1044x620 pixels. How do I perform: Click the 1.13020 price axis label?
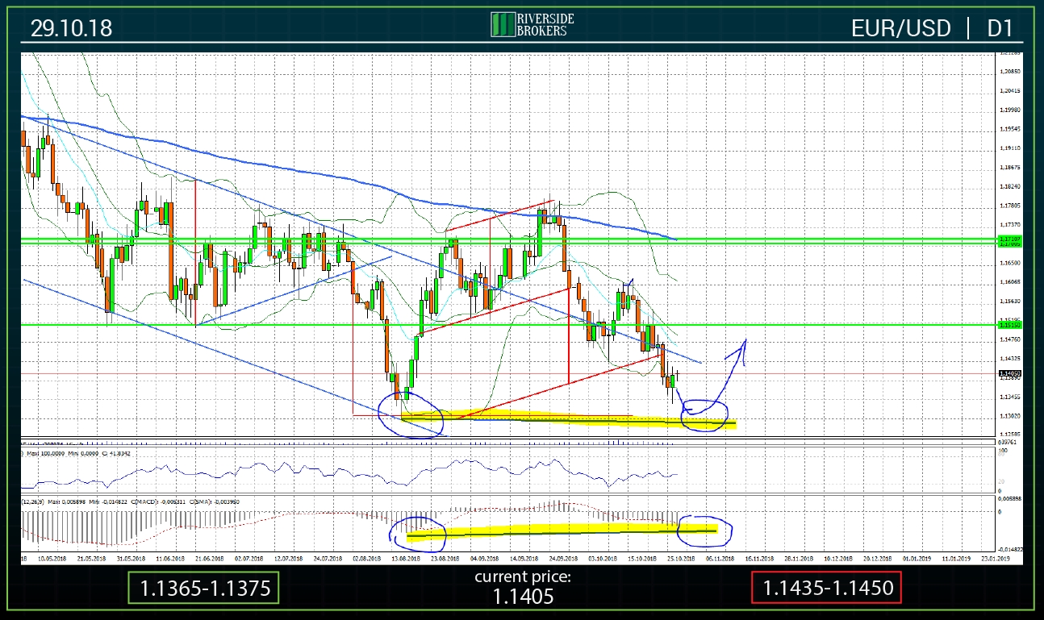[1009, 416]
